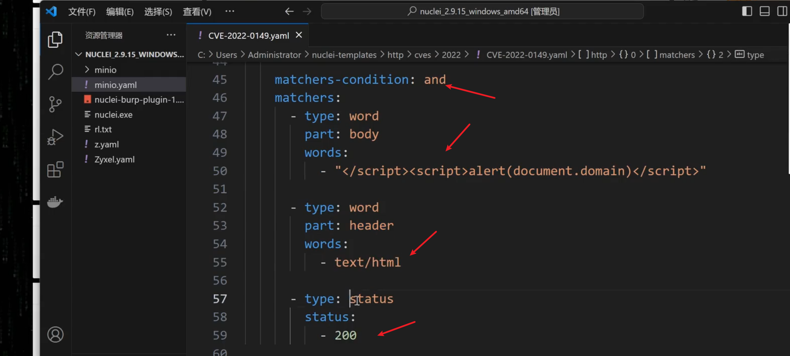
Task: Open Zyxel.yaml in the file tree
Action: pyautogui.click(x=114, y=159)
